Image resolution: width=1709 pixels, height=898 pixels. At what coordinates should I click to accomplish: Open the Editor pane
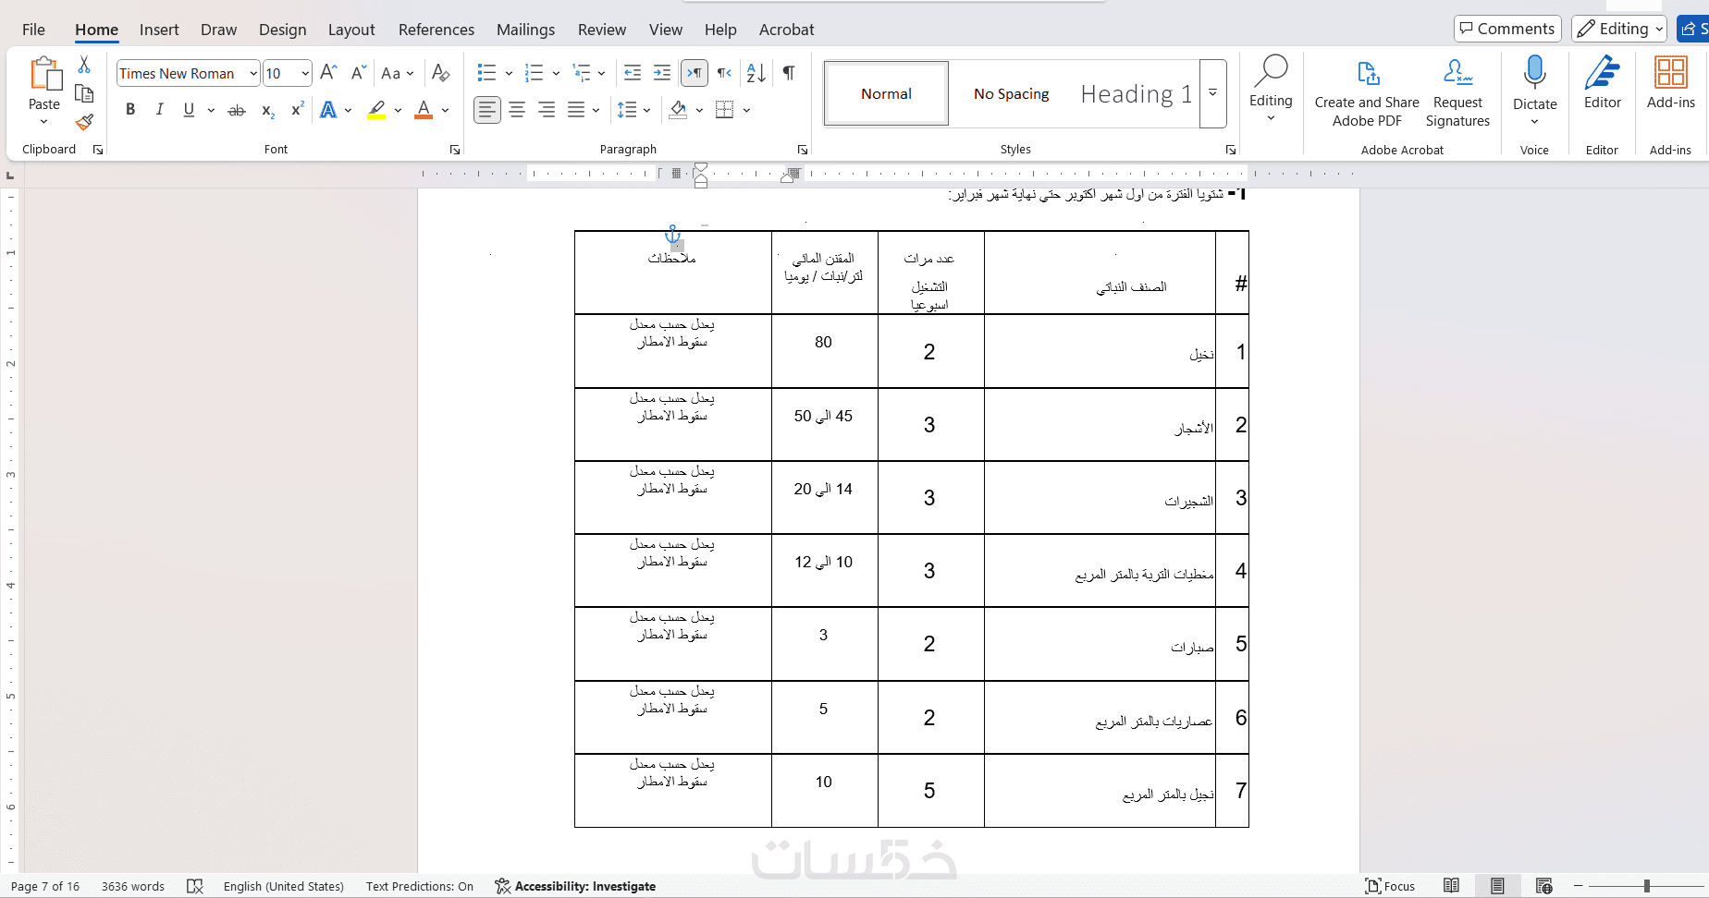click(x=1603, y=82)
